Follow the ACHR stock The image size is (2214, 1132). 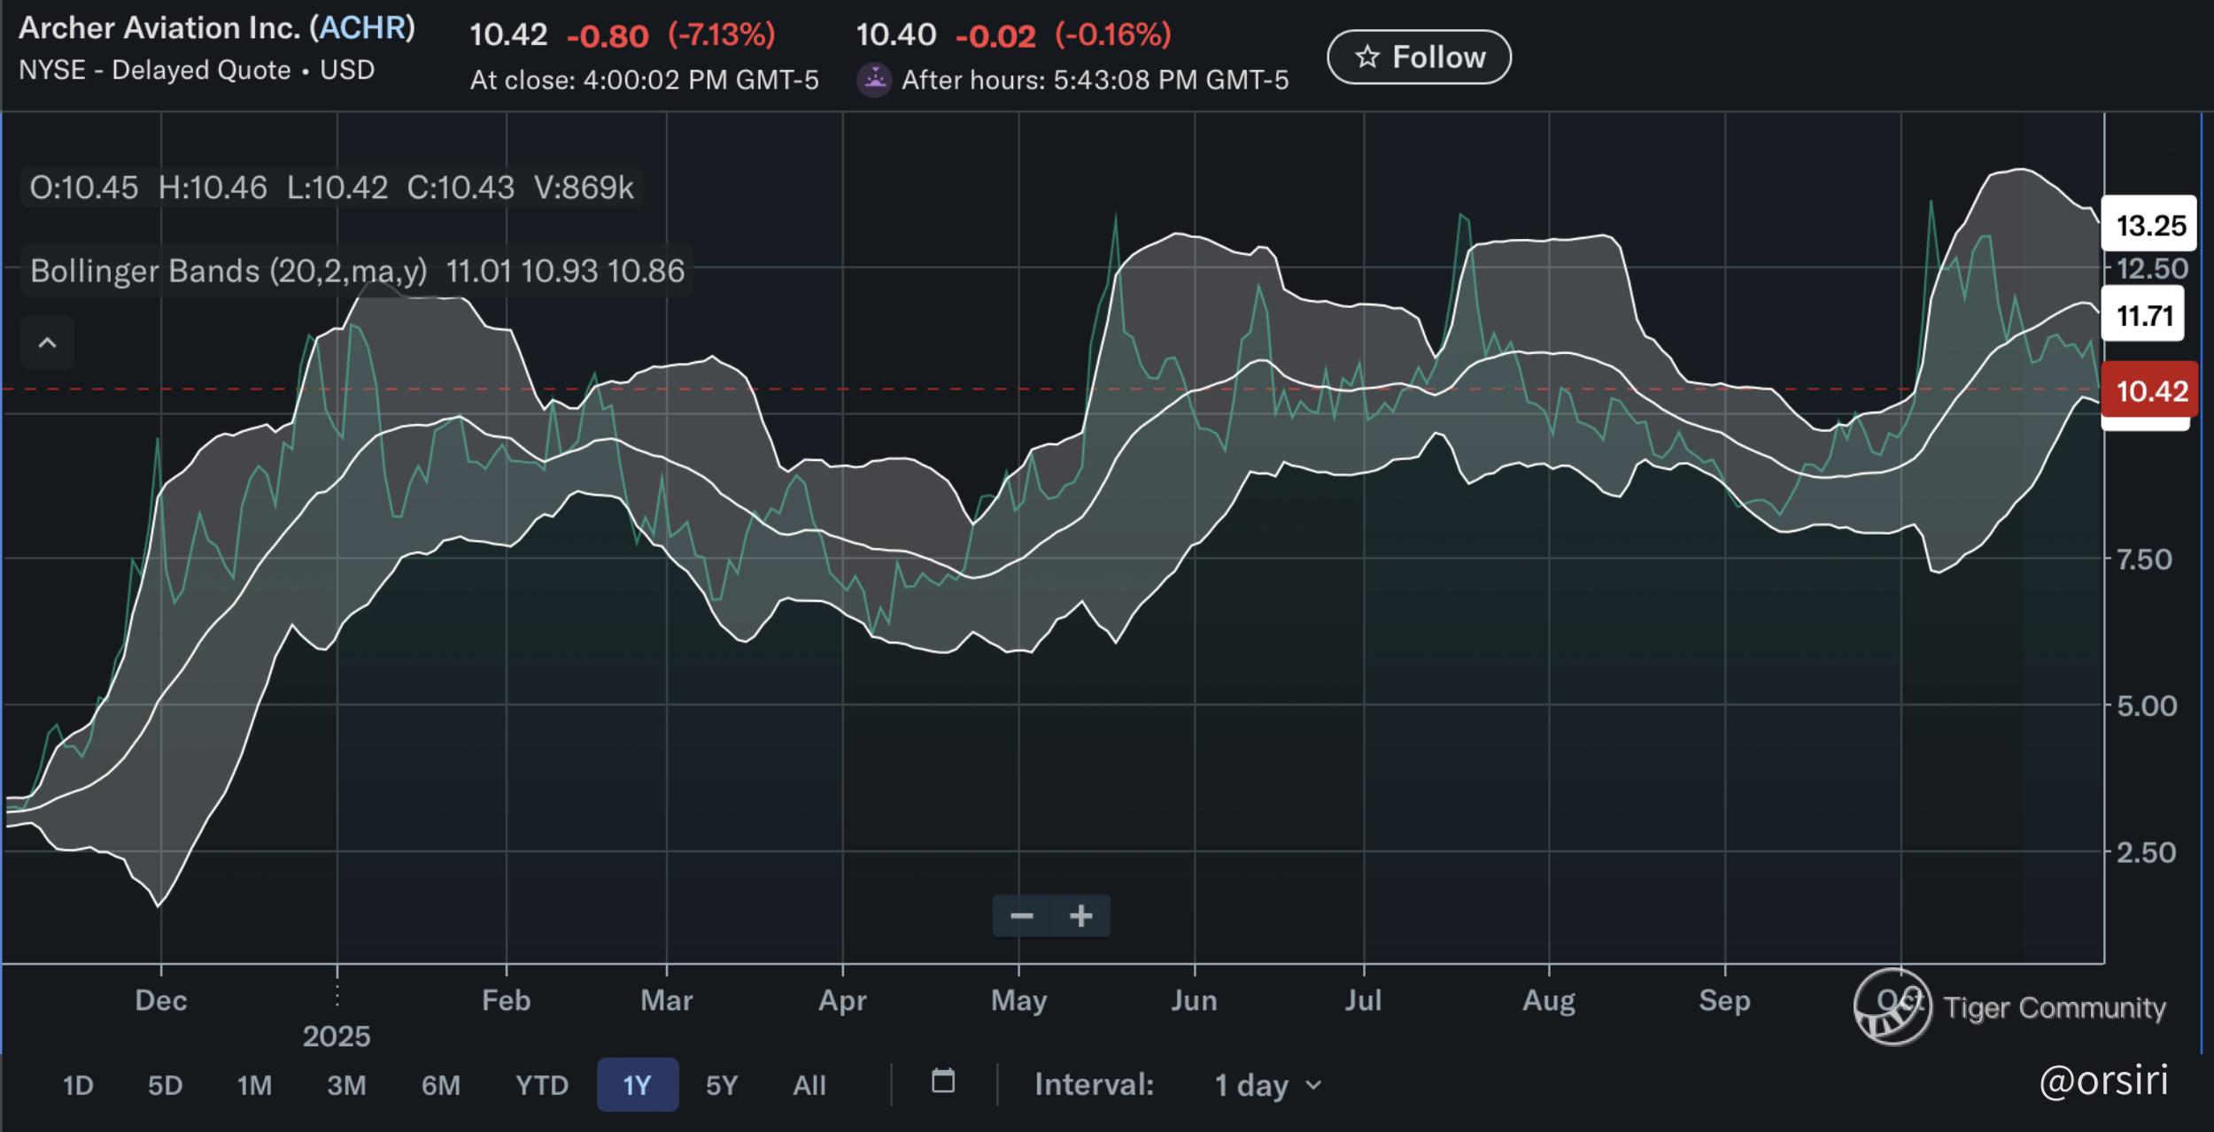pos(1419,58)
